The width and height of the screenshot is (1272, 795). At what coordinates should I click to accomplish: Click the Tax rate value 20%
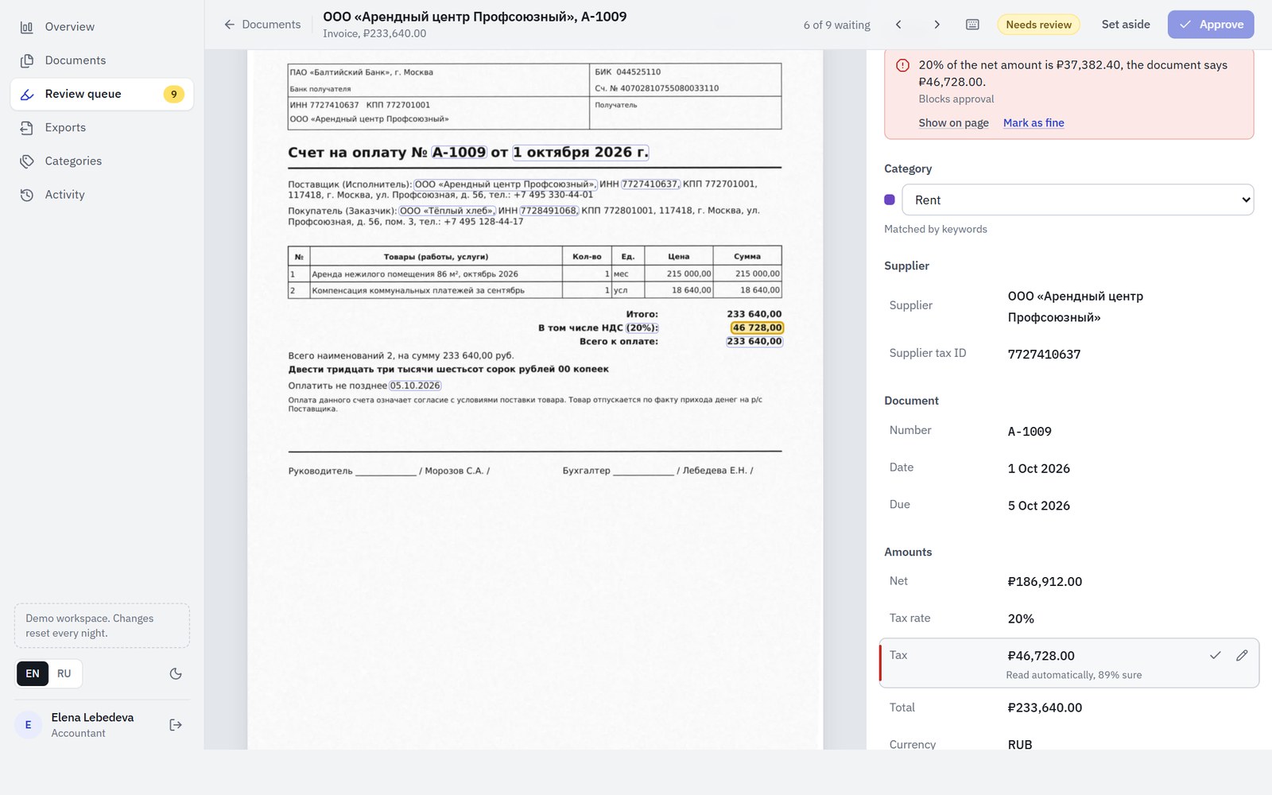coord(1021,619)
